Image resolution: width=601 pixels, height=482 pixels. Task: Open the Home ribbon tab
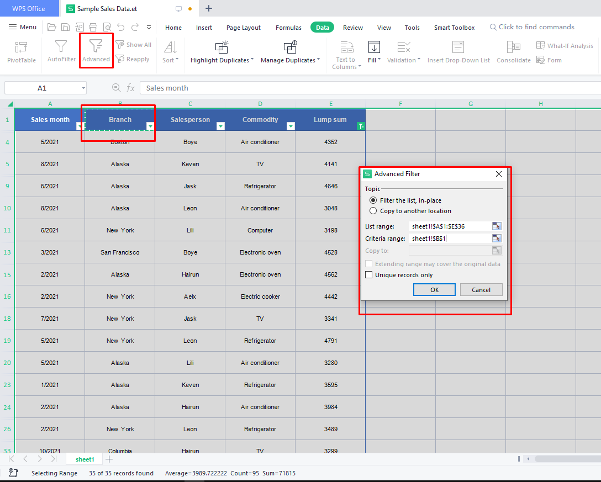tap(173, 28)
